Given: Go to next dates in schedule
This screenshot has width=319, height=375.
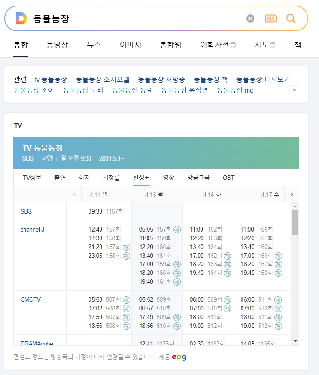Looking at the screenshot, I should point(292,195).
